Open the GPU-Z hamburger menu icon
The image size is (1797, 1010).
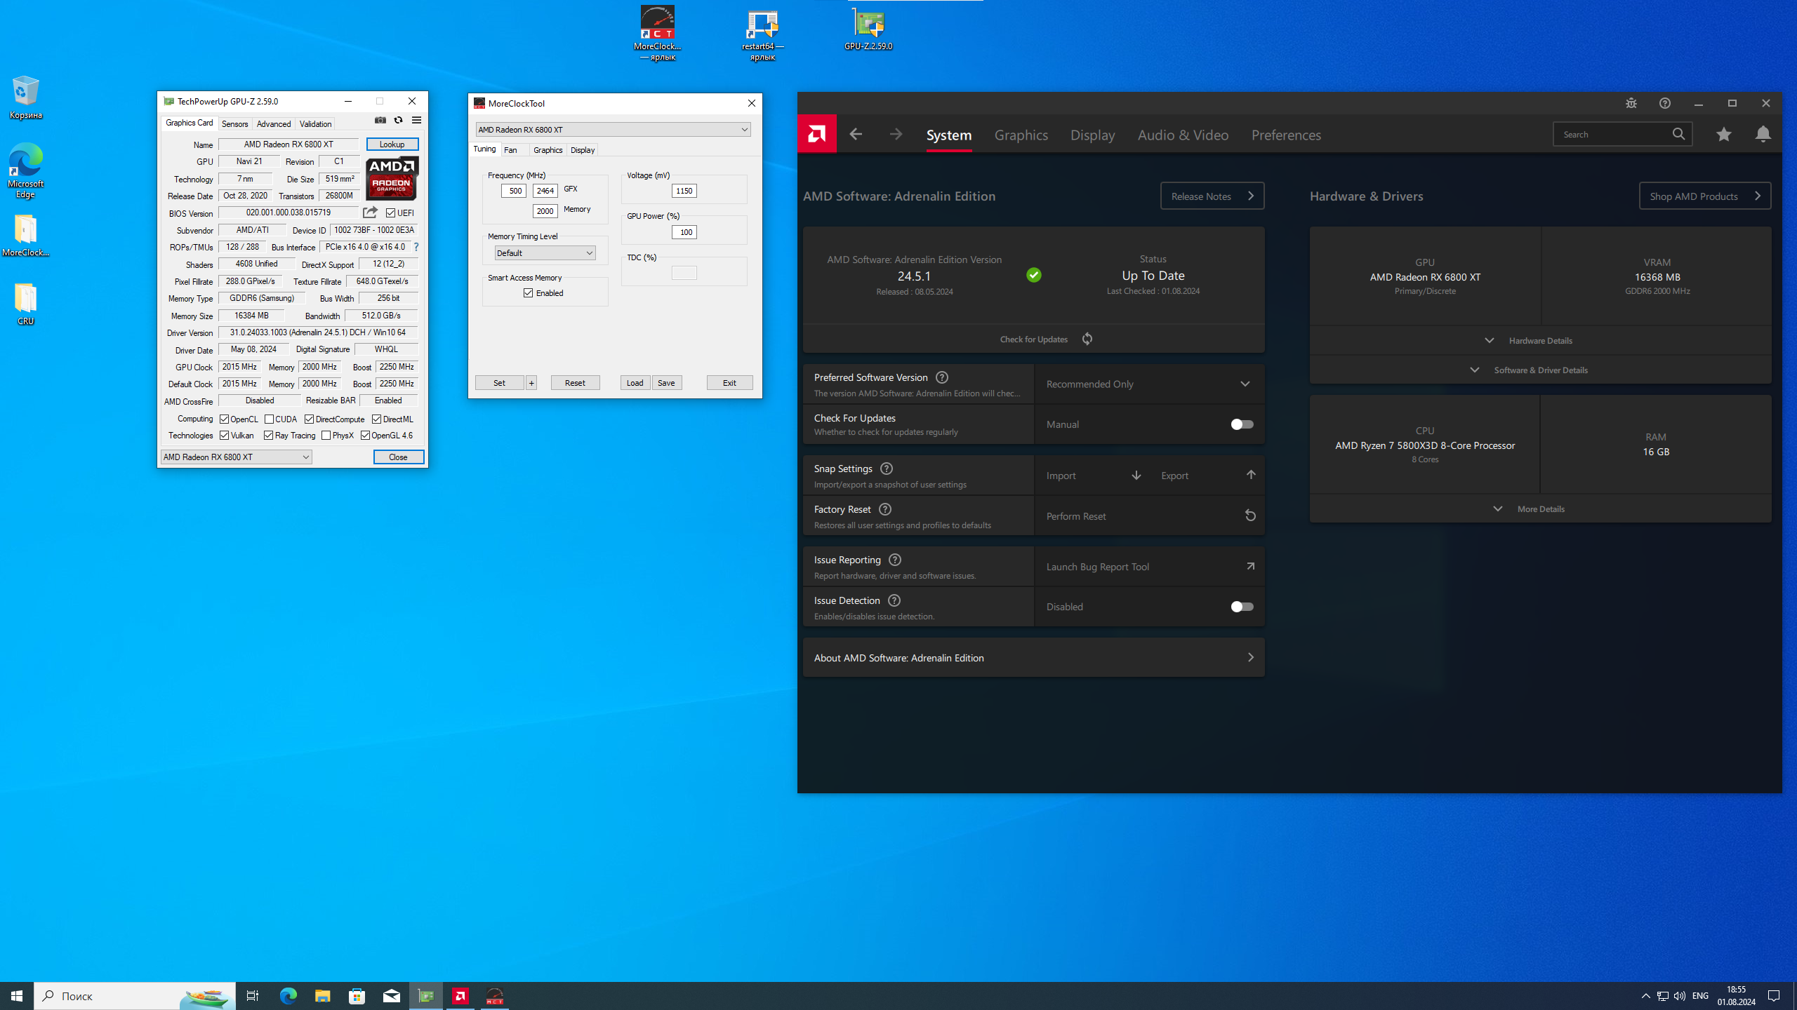416,121
